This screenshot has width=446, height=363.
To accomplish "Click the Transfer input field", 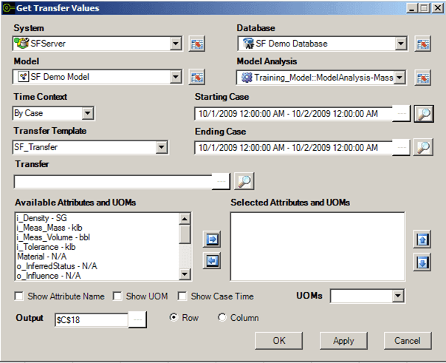I will pyautogui.click(x=113, y=181).
